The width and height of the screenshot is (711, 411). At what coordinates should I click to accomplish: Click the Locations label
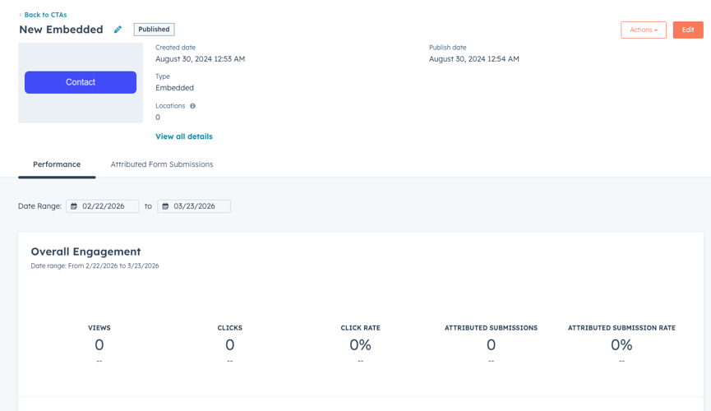click(170, 106)
